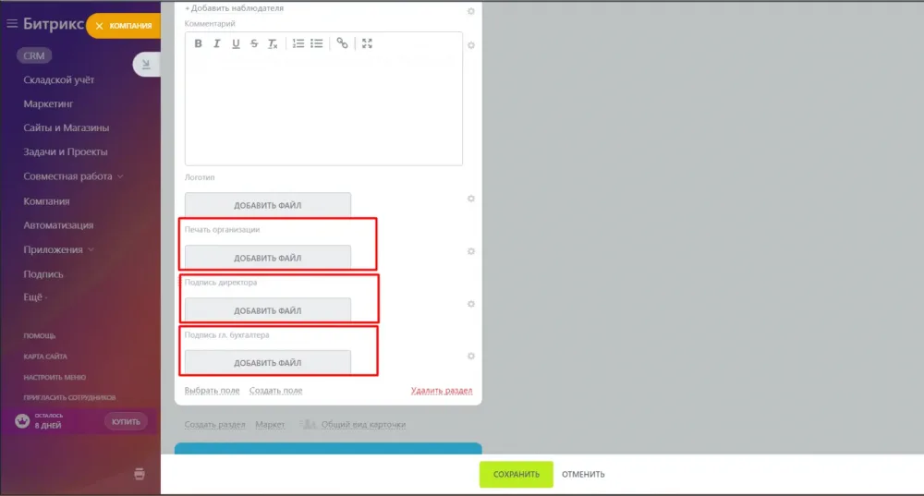This screenshot has height=496, width=924.
Task: Open Общий вид карточки settings
Action: 363,425
